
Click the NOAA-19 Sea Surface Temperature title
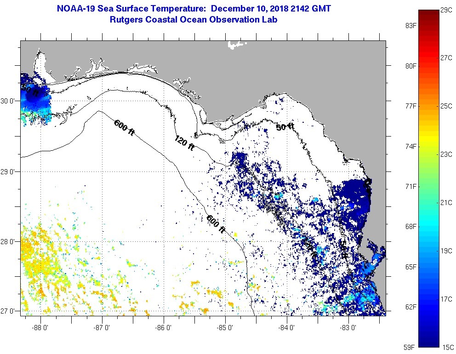tap(194, 9)
